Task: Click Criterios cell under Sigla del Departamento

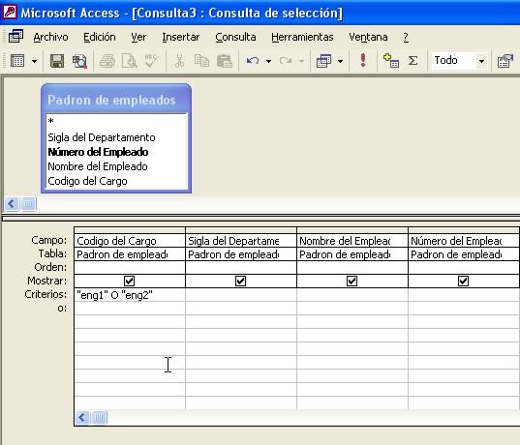Action: pos(241,294)
